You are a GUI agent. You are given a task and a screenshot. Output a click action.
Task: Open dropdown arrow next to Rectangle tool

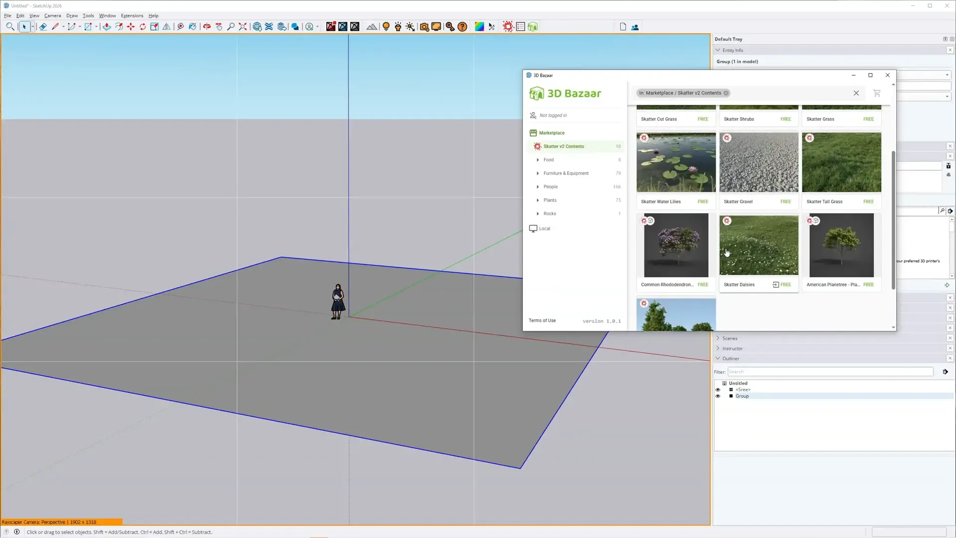96,27
